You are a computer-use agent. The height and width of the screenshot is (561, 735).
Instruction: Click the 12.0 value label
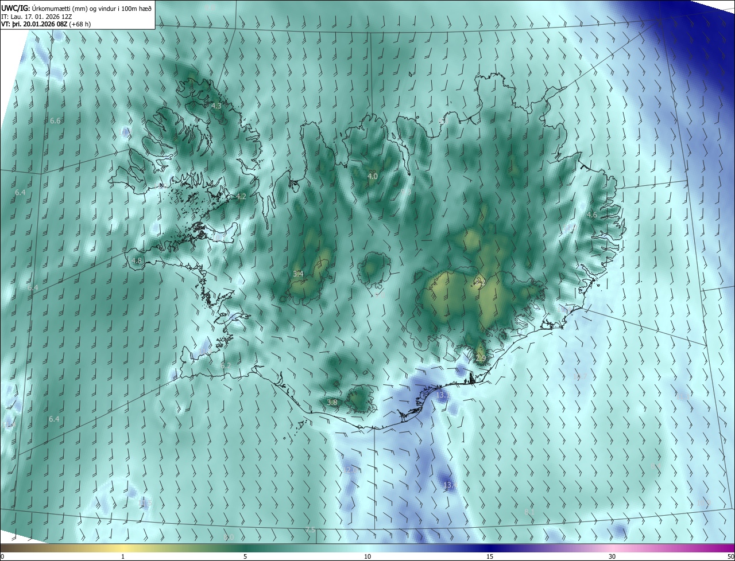pyautogui.click(x=351, y=470)
